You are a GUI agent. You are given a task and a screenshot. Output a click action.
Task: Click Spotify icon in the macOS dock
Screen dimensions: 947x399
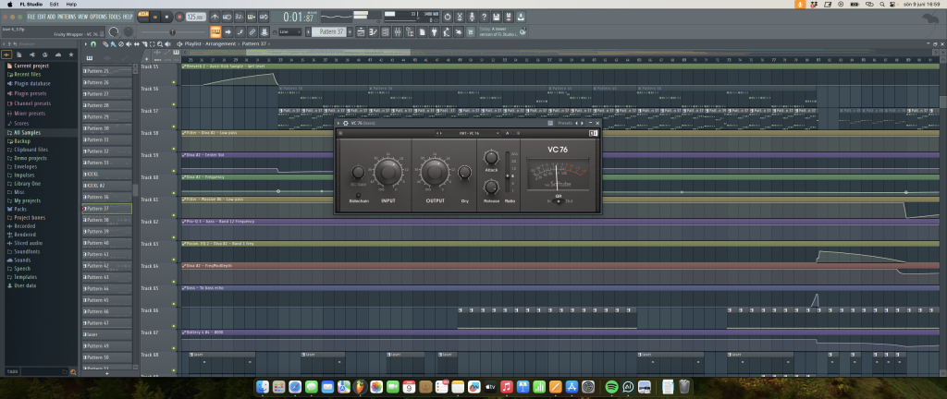pyautogui.click(x=611, y=386)
